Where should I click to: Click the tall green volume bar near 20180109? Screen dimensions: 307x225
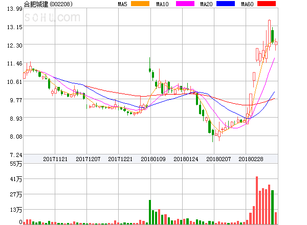tap(150, 212)
